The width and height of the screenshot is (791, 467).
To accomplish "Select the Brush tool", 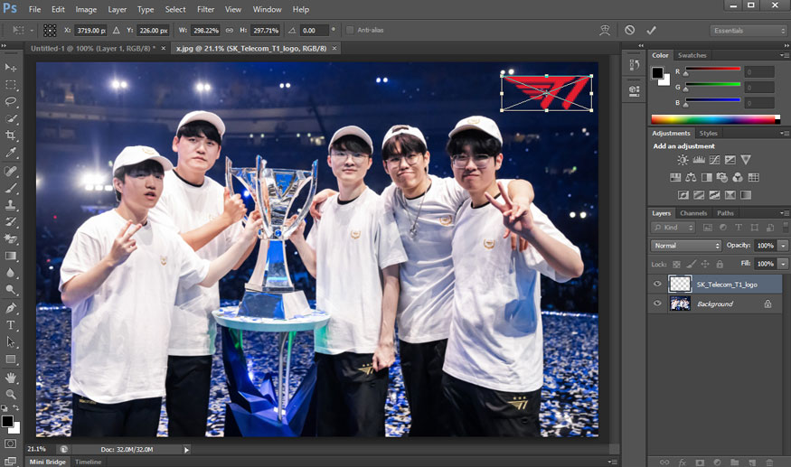I will tap(10, 188).
